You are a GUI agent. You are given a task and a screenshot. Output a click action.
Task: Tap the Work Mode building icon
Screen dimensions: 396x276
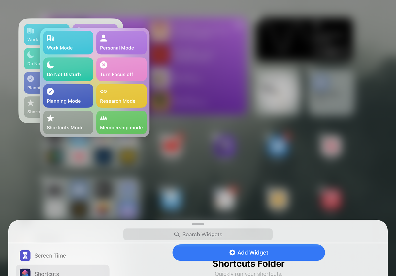pyautogui.click(x=50, y=38)
